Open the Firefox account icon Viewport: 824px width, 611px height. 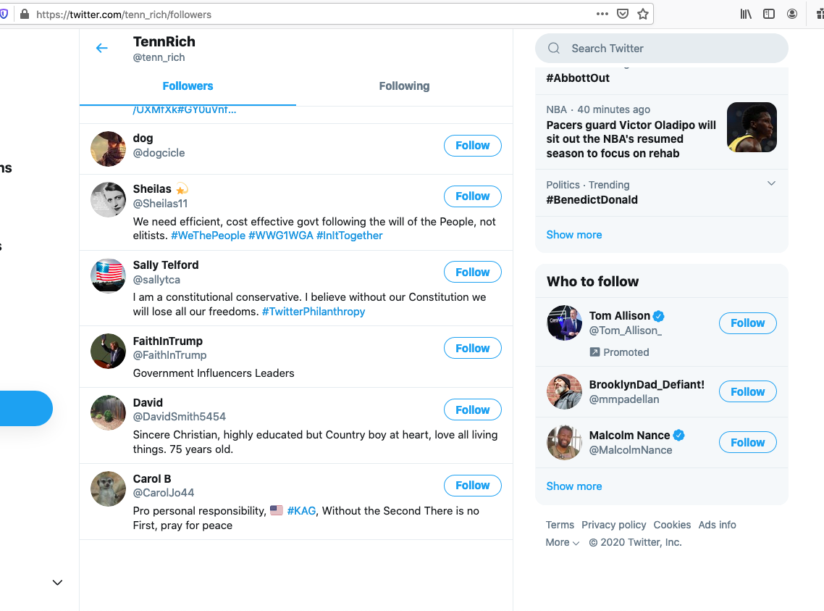pyautogui.click(x=792, y=14)
